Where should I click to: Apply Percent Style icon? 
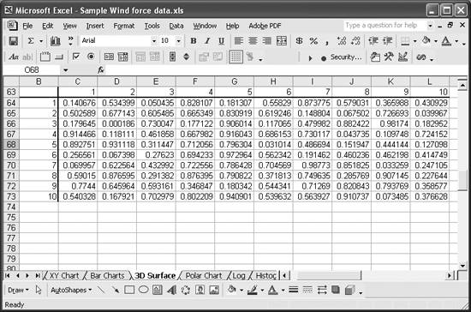[313, 40]
